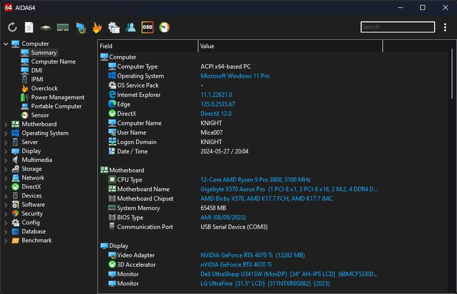Open the flame stability test icon
The image size is (457, 294).
tap(97, 27)
